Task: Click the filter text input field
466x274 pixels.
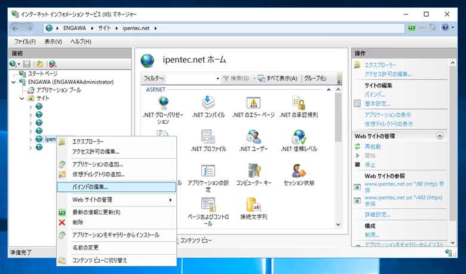Action: [191, 78]
